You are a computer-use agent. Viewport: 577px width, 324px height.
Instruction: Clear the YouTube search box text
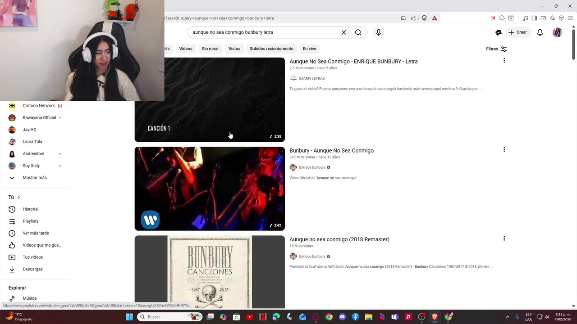tap(343, 32)
